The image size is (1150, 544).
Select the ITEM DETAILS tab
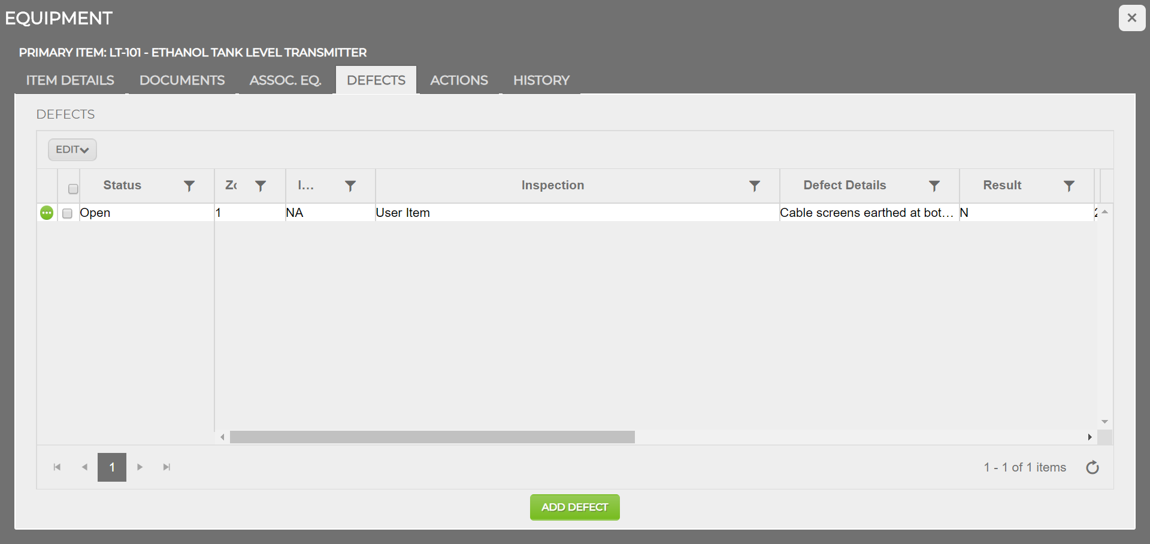pos(69,80)
